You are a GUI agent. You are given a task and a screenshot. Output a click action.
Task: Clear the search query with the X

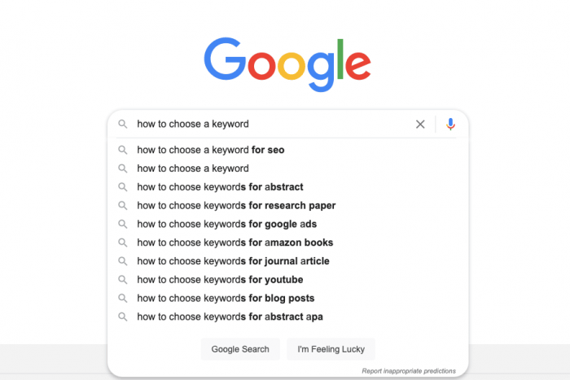(420, 124)
